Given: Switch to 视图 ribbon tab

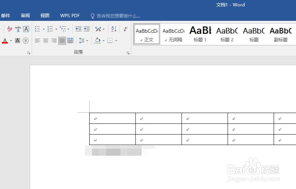Looking at the screenshot, I should (45, 16).
